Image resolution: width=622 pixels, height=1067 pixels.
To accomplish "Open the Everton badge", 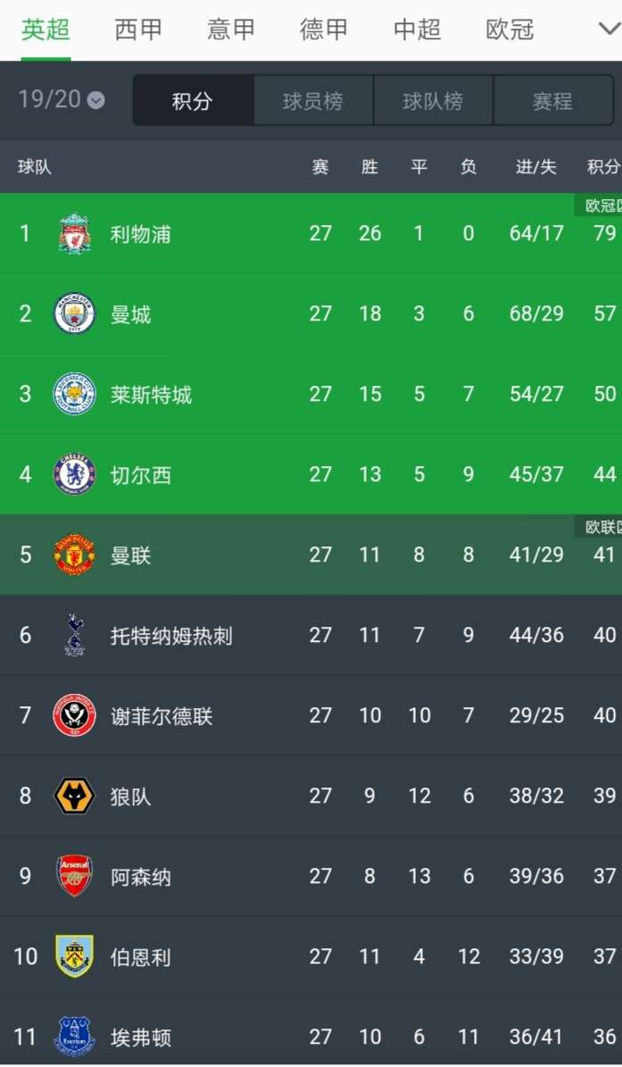I will tap(74, 1037).
